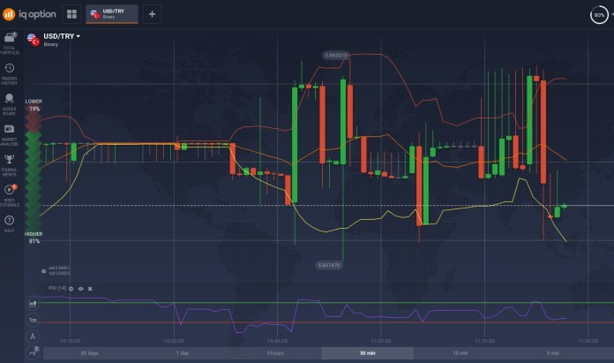Viewport: 614px width, 363px height.
Task: Open the 1m candle interval selector
Action: 33,321
